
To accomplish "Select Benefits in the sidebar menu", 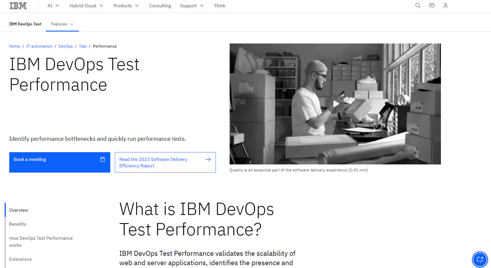I will [x=18, y=224].
